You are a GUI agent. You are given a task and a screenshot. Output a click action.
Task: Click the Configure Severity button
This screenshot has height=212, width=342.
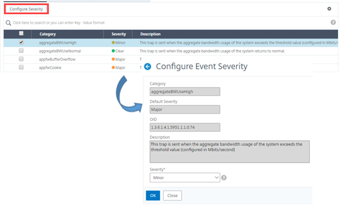pos(26,9)
